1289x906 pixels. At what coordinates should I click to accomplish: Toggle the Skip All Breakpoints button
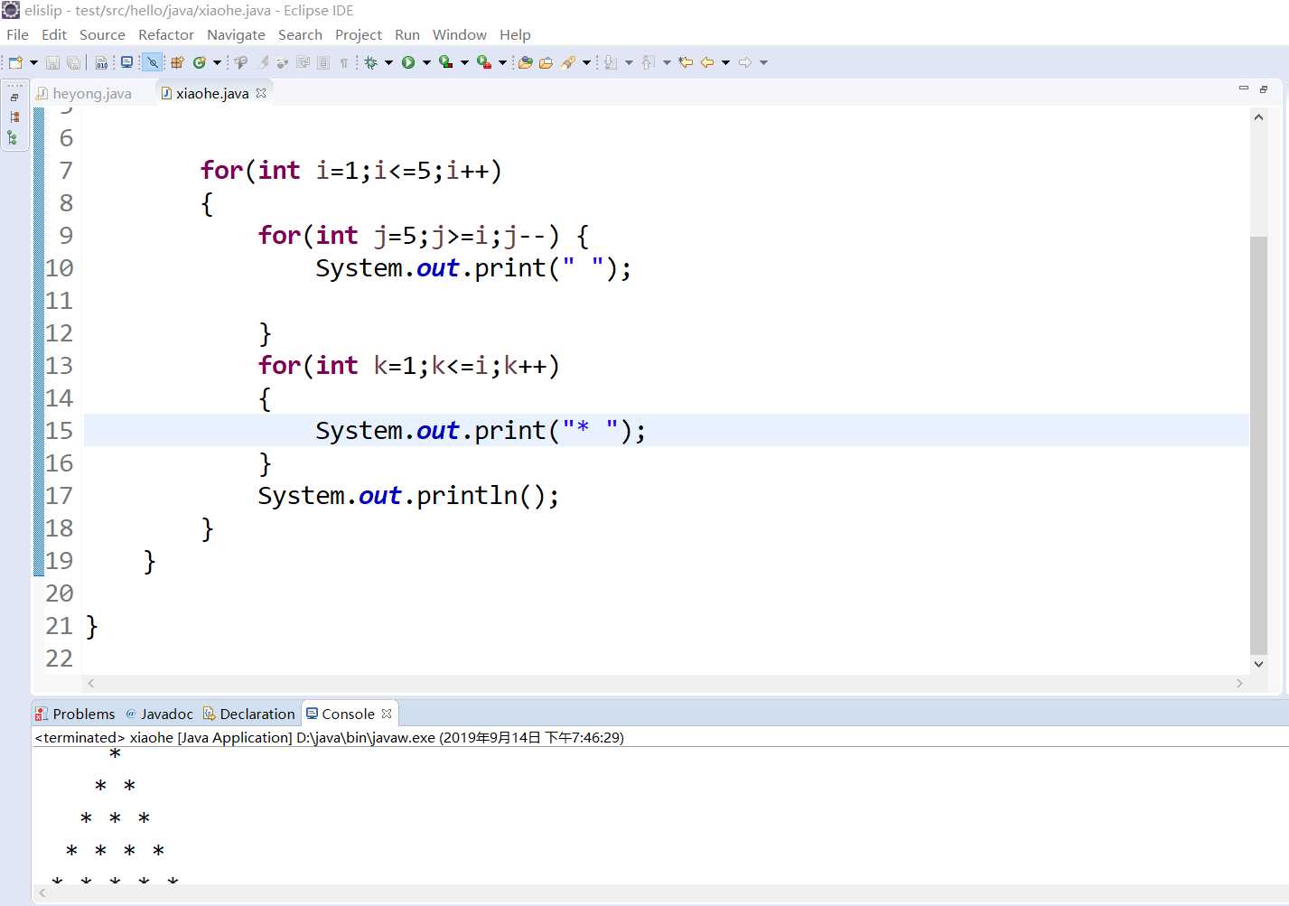(152, 62)
